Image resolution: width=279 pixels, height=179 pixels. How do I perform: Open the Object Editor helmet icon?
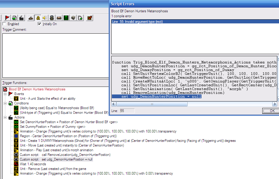(52, 18)
